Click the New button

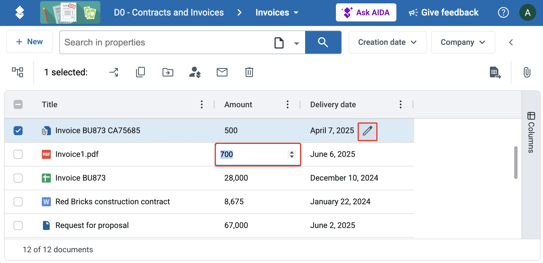pos(29,42)
